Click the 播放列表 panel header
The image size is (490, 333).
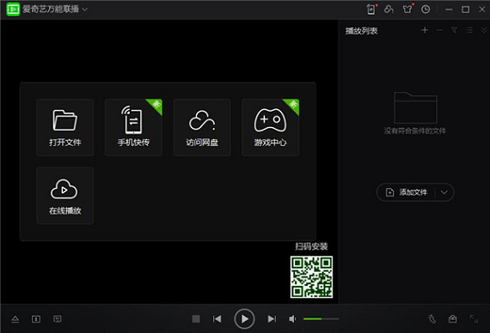click(x=362, y=31)
